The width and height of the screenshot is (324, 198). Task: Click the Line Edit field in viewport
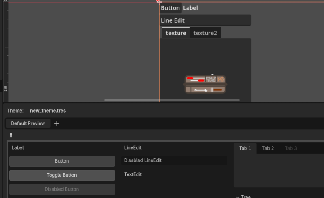[205, 20]
